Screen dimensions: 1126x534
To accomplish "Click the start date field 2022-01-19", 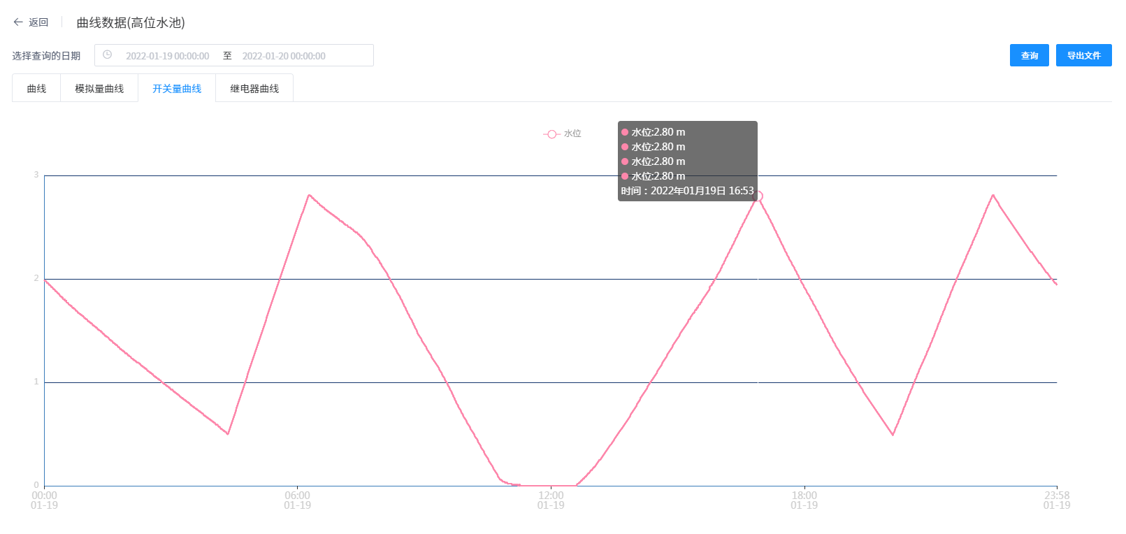I will (167, 56).
